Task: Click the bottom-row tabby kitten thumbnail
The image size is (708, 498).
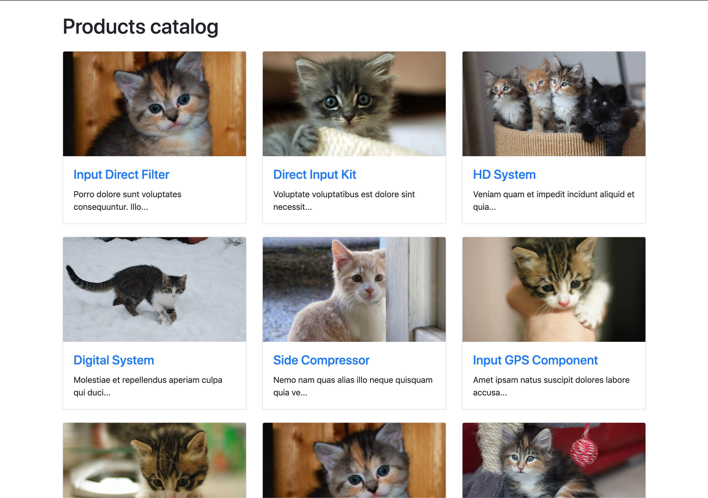Action: [155, 460]
